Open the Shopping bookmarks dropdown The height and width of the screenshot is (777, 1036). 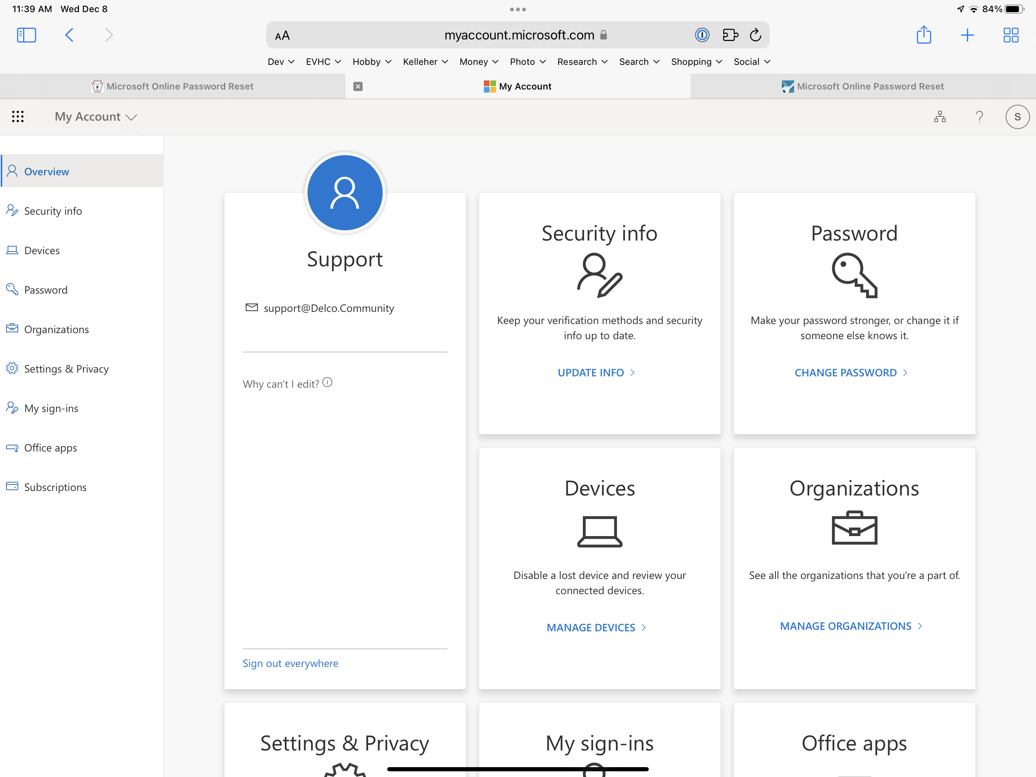coord(697,62)
